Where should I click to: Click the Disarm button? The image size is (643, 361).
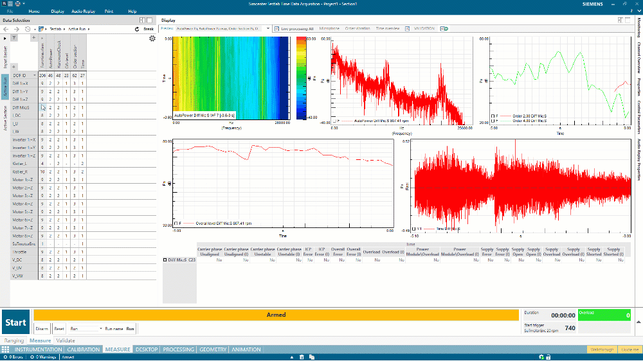click(x=42, y=328)
